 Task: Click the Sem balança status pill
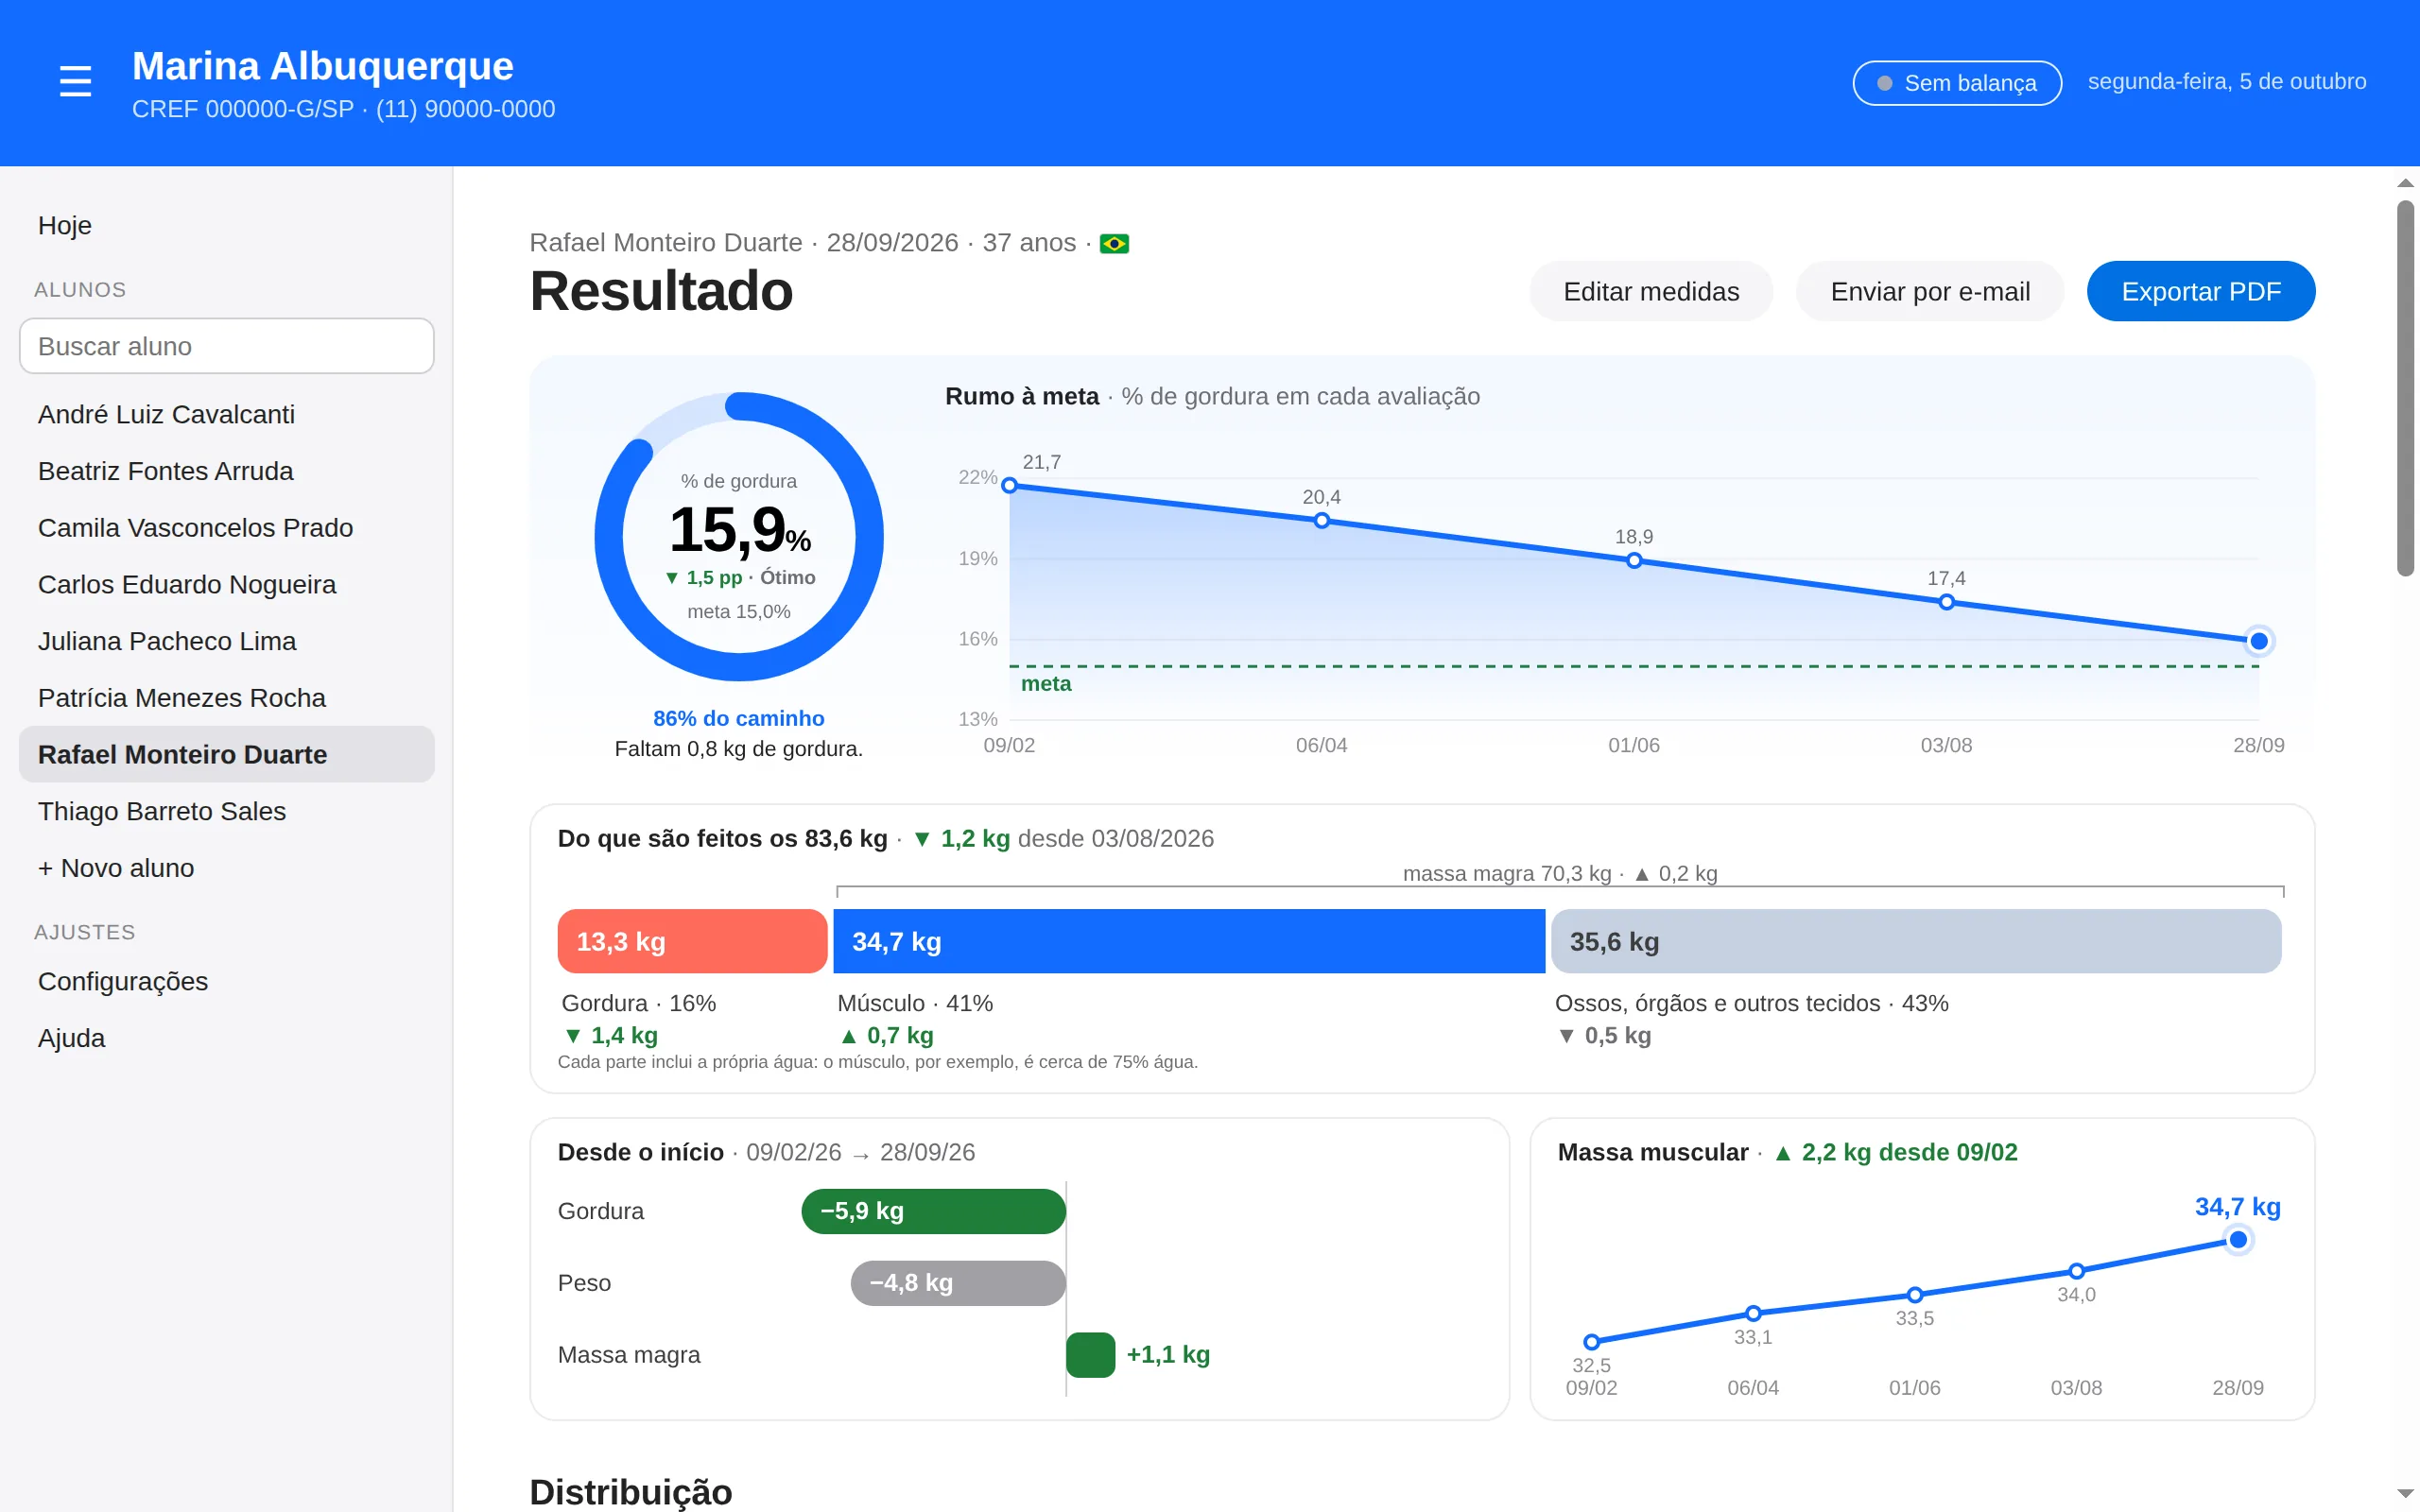coord(1956,83)
